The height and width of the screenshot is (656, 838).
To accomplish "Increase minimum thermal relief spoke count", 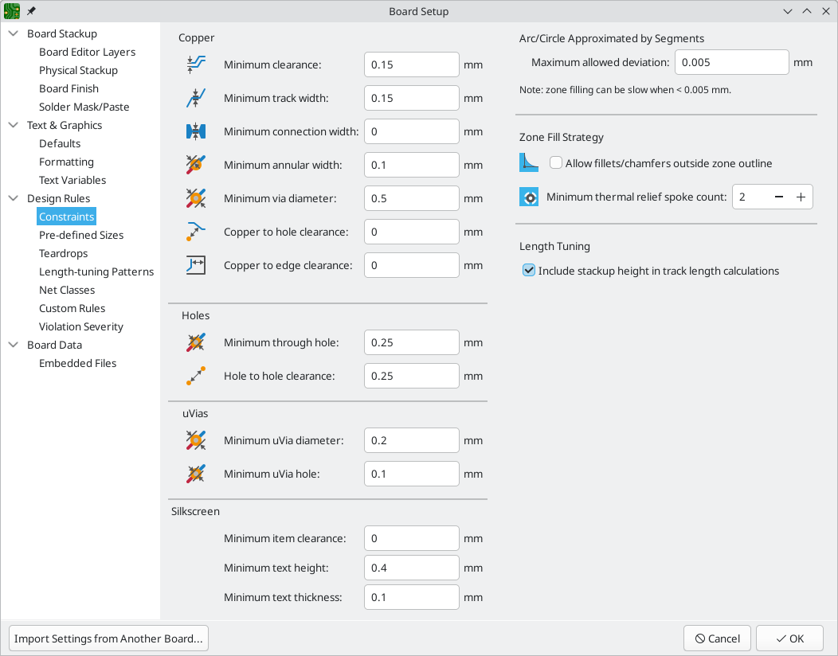I will click(801, 196).
